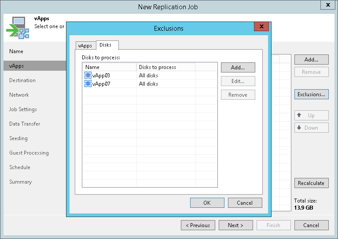
Task: Close the New Replication Job window
Action: pos(328,5)
